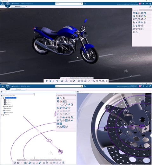Expand the Axis Systems tree node
The image size is (152, 165).
3,106
